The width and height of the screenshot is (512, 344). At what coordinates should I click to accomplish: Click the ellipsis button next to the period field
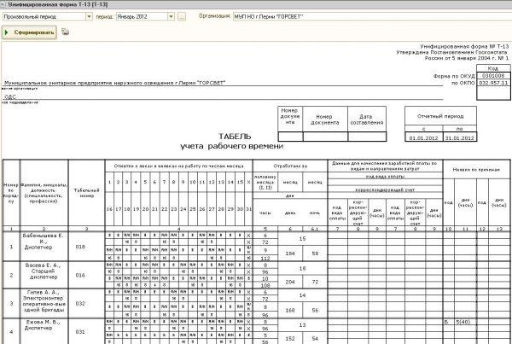click(x=182, y=16)
